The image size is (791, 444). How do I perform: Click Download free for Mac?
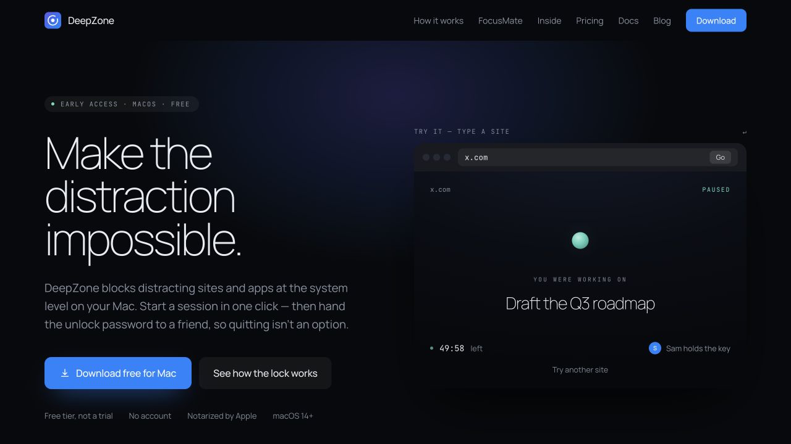click(118, 373)
